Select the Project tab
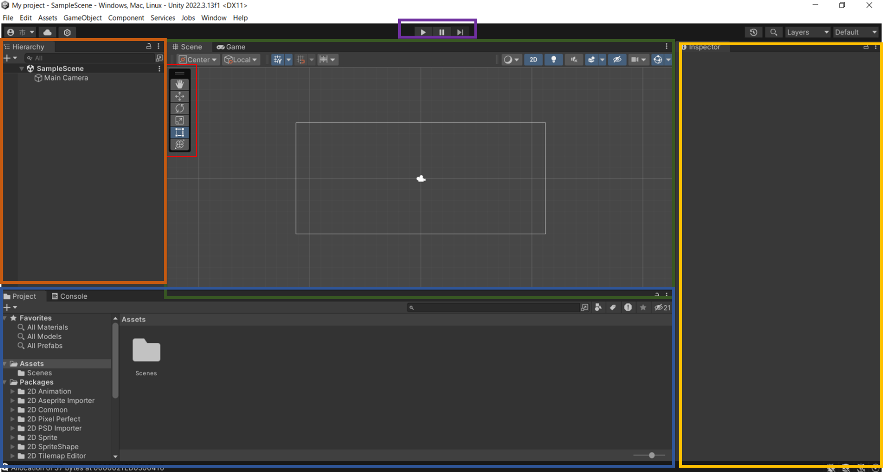This screenshot has height=472, width=883. (20, 296)
